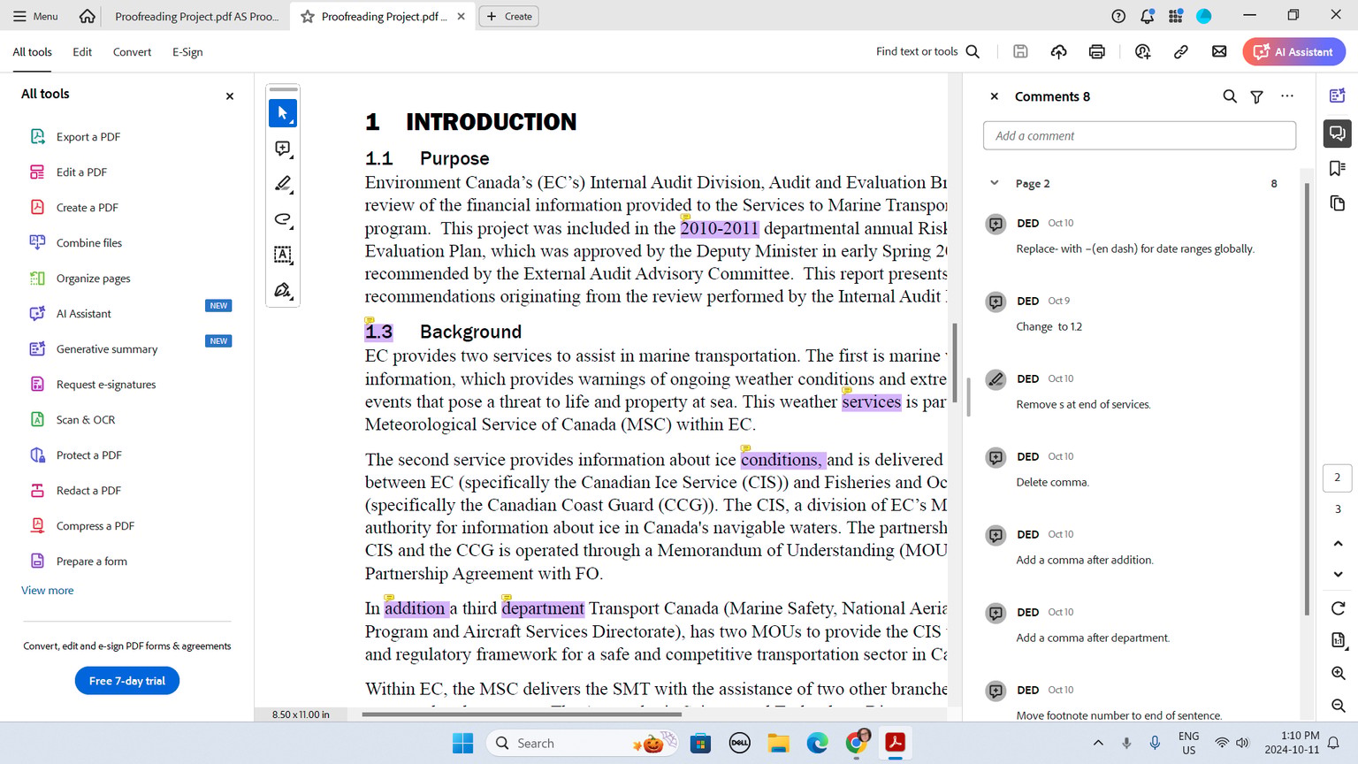Click Find text or tools search
This screenshot has height=764, width=1358.
pyautogui.click(x=927, y=51)
